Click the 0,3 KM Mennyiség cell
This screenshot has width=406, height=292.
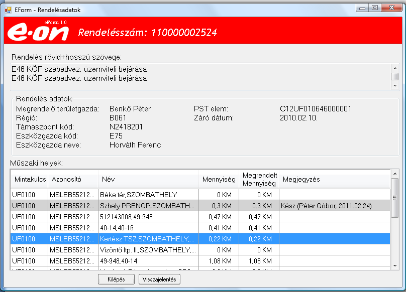click(x=219, y=206)
